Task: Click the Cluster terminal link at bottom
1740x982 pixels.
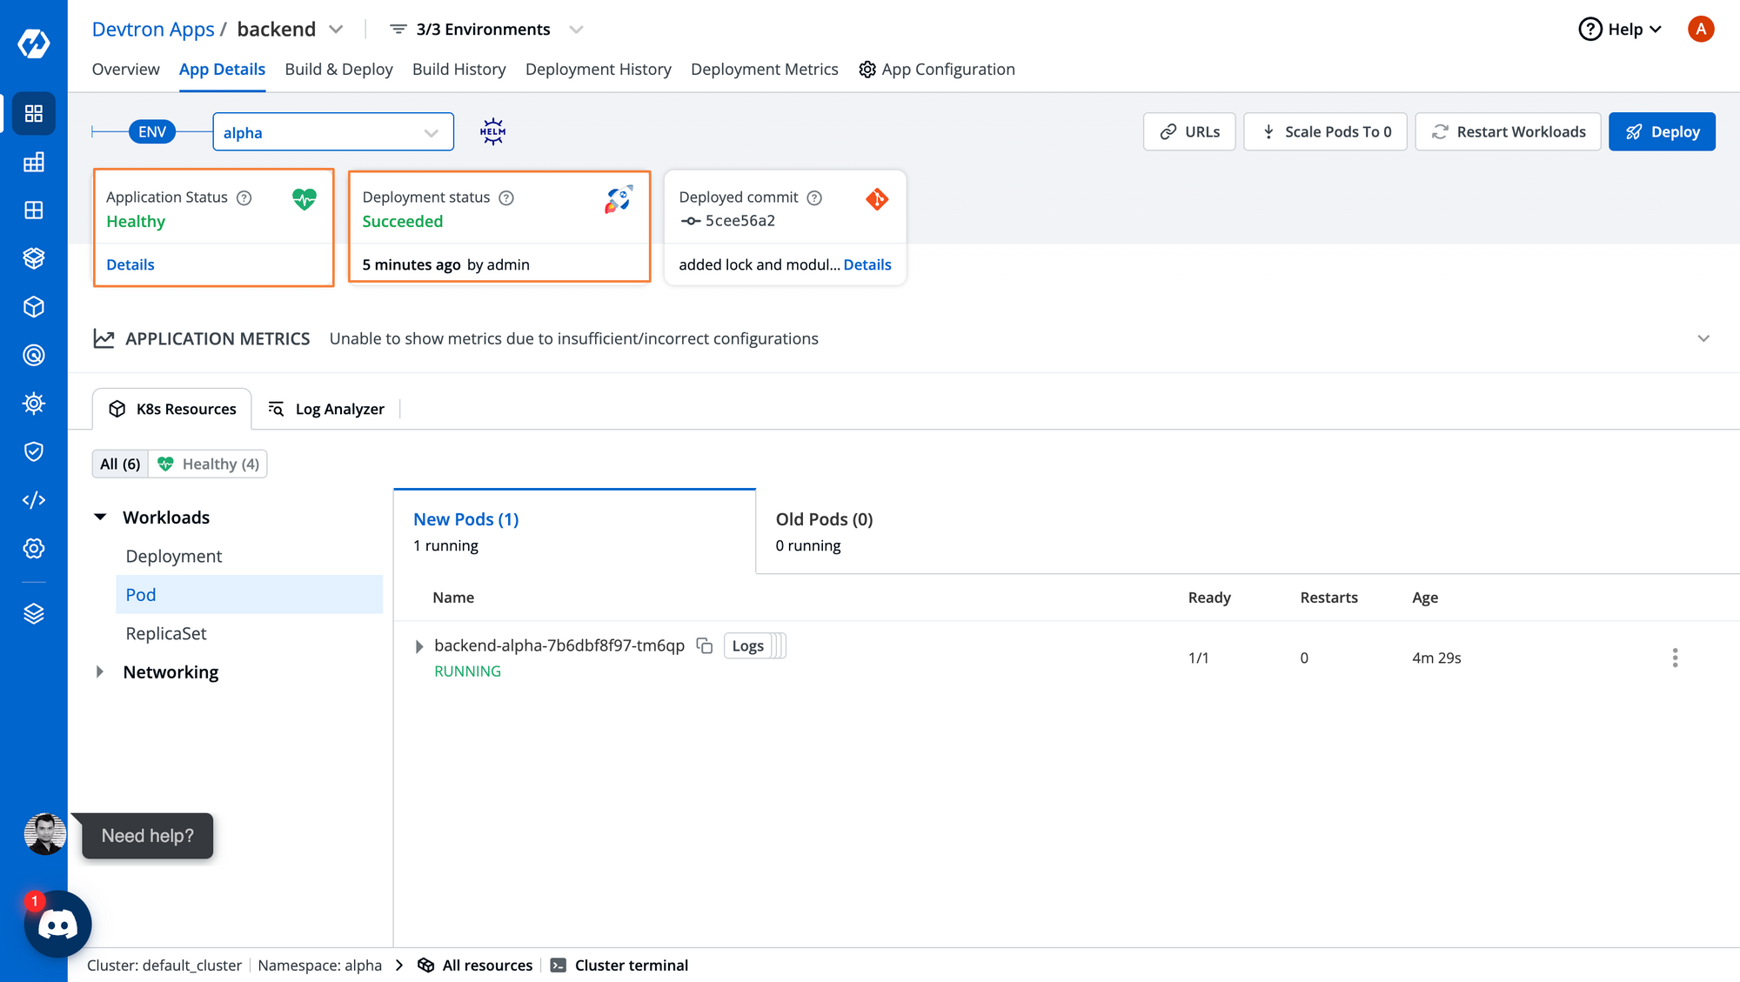Action: tap(631, 964)
